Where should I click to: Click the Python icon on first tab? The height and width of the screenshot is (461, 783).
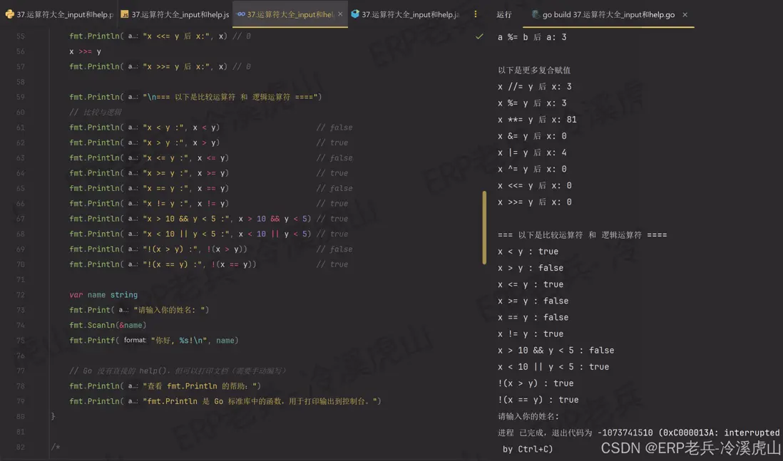tap(9, 14)
